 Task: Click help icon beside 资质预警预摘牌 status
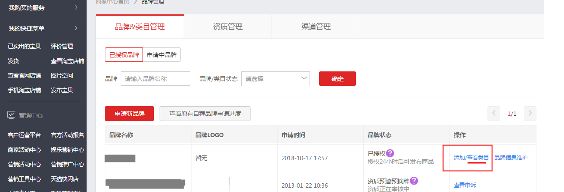click(414, 181)
